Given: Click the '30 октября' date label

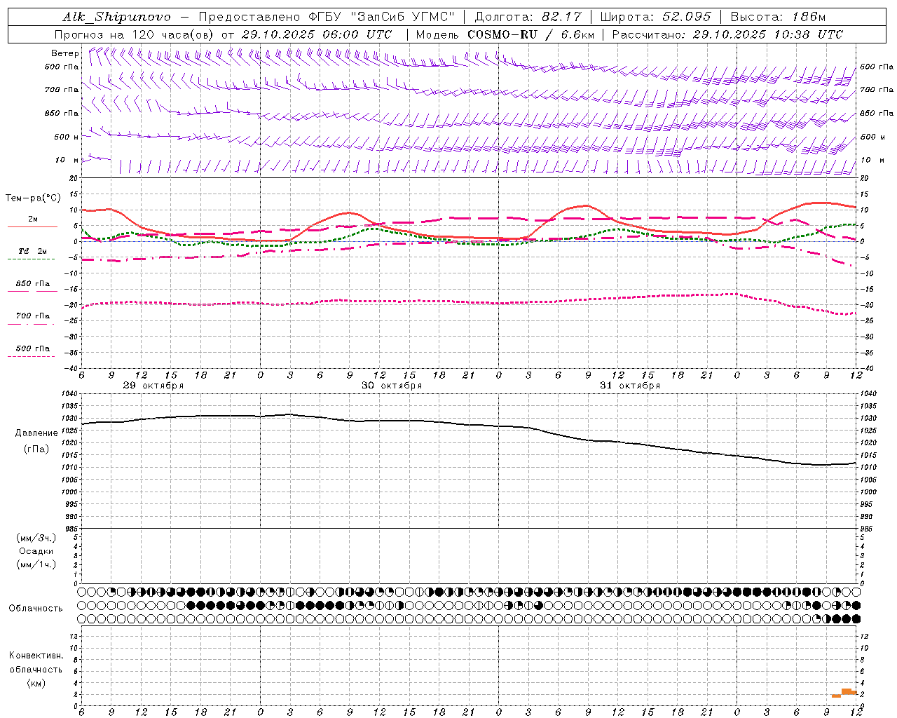Looking at the screenshot, I should coord(392,386).
